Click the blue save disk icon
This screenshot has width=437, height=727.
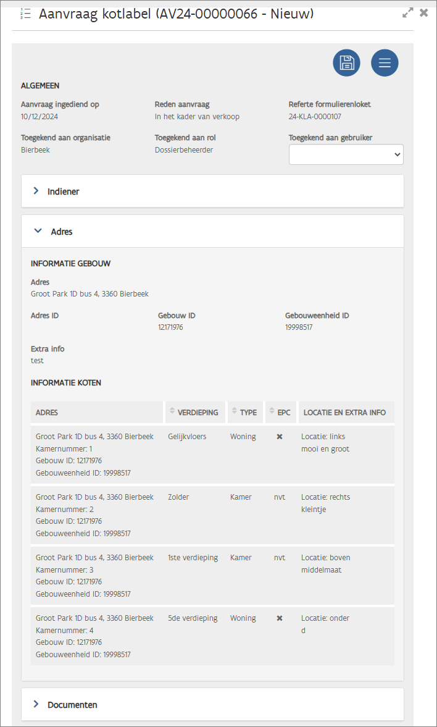pyautogui.click(x=346, y=63)
